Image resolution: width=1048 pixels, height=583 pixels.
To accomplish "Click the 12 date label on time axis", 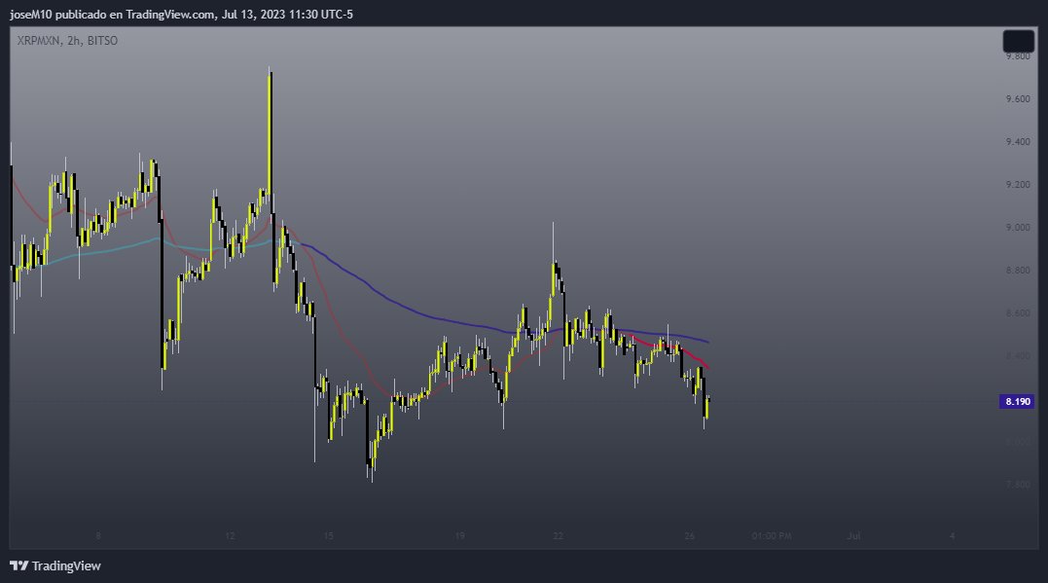I will [230, 536].
